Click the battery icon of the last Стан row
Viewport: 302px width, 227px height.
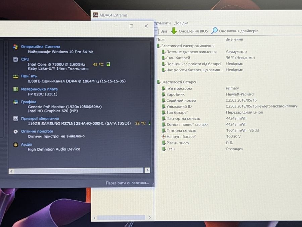click(164, 149)
